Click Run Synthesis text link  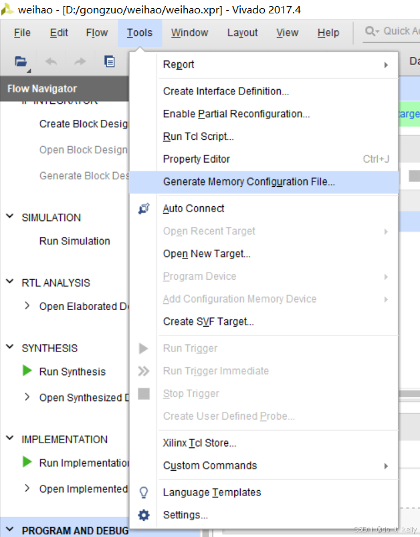click(x=72, y=372)
